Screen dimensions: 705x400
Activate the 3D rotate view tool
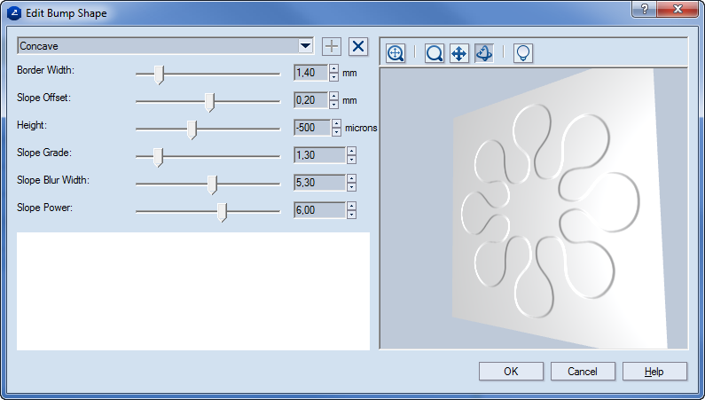[484, 53]
